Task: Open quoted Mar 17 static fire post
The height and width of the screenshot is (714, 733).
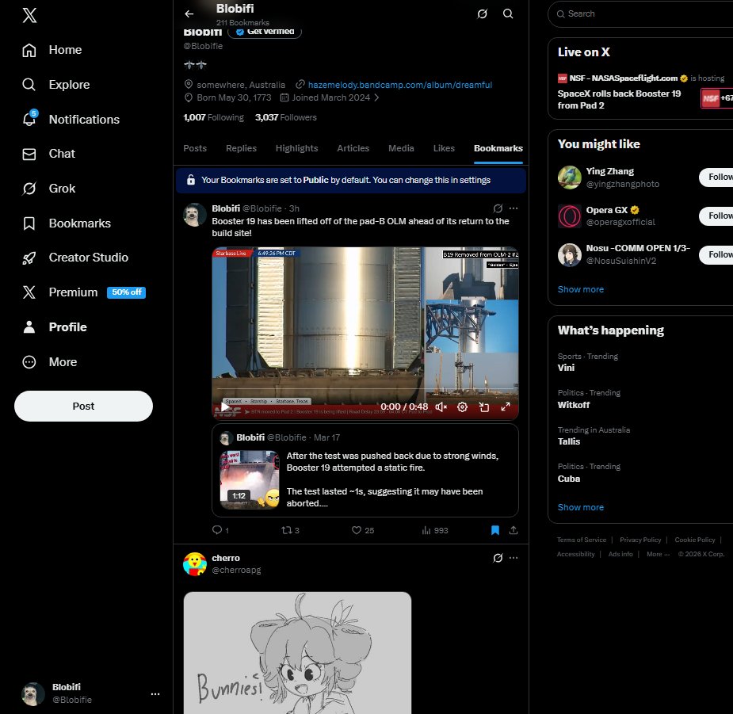Action: click(365, 471)
